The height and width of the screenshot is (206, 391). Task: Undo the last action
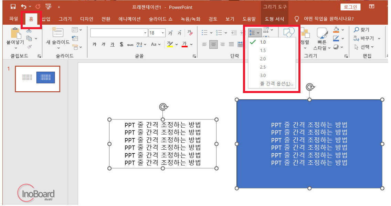(x=24, y=7)
